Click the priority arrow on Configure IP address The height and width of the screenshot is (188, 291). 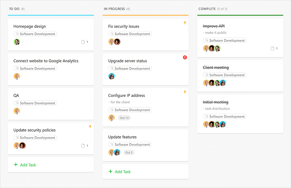pyautogui.click(x=185, y=92)
